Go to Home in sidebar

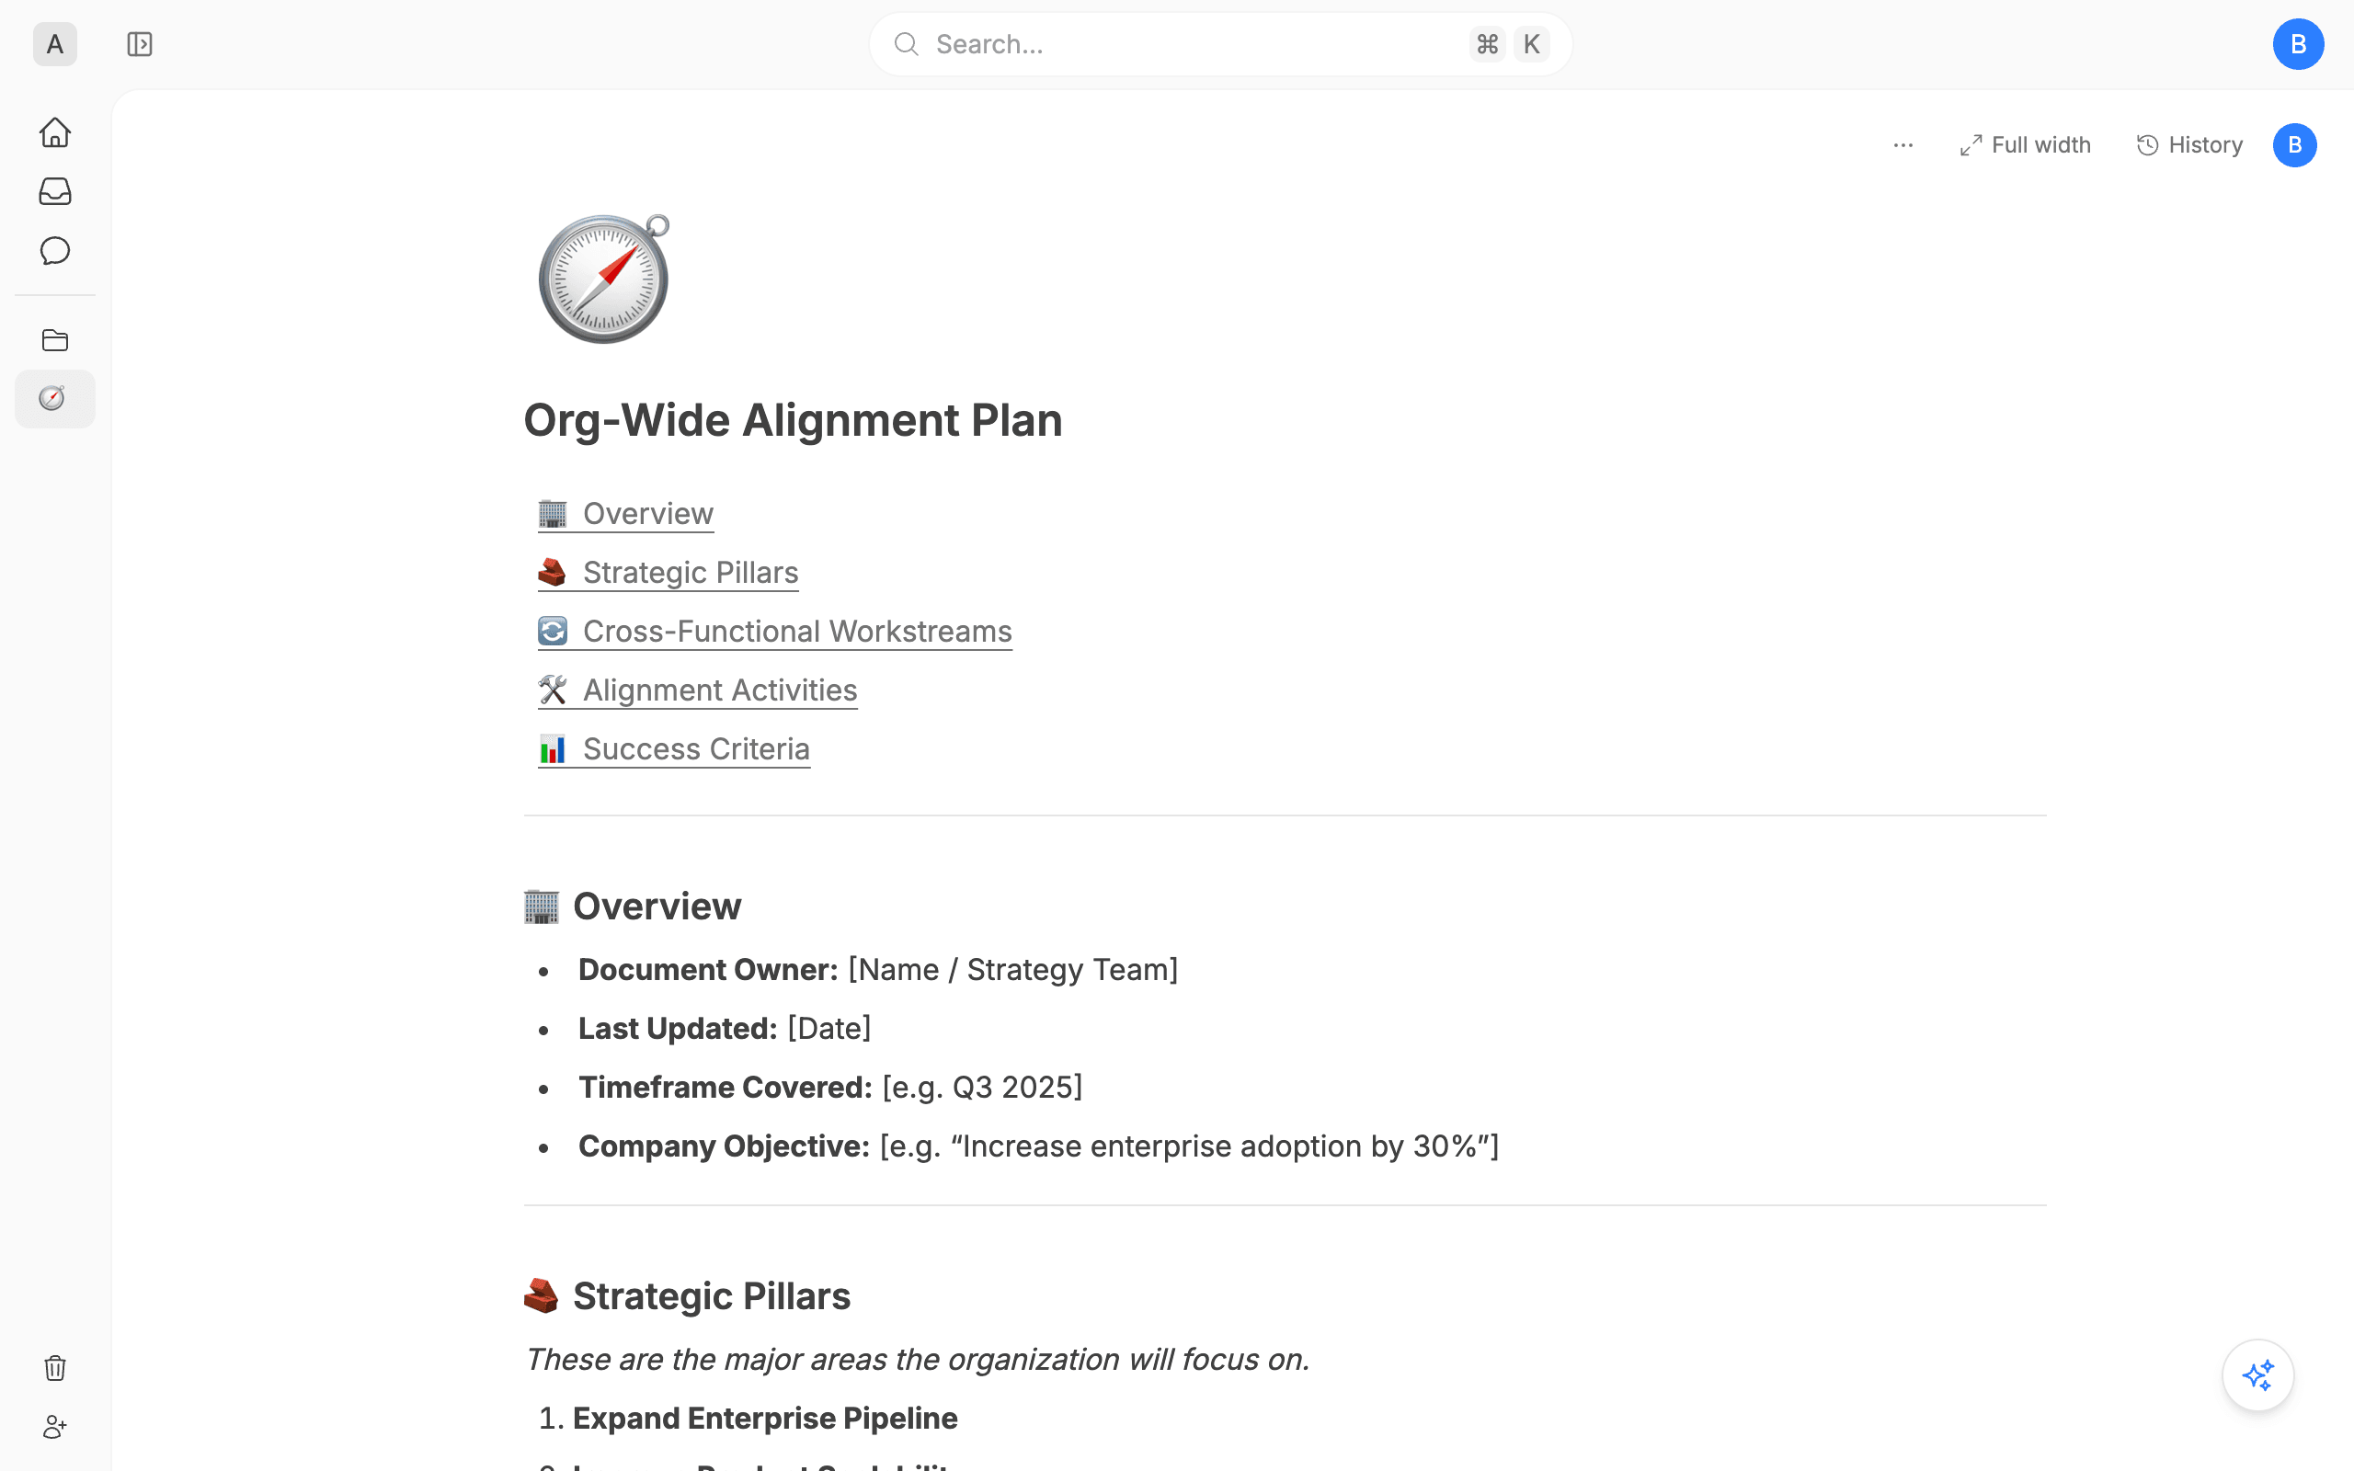pos(54,132)
